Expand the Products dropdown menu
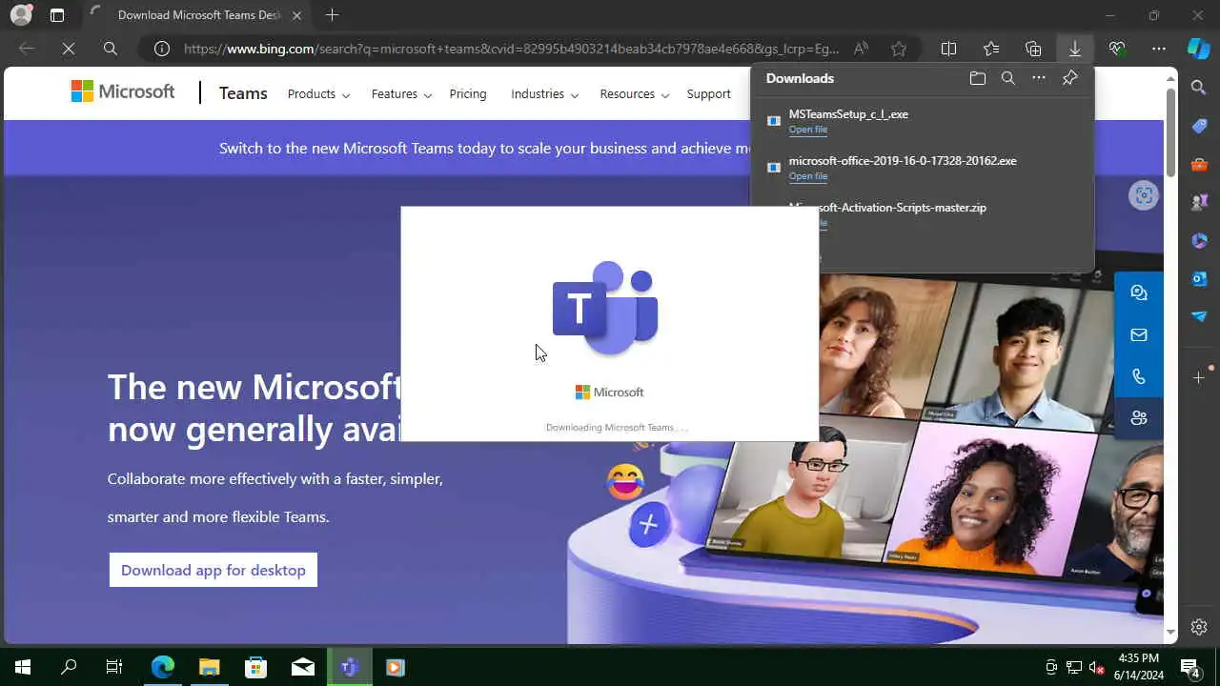1220x686 pixels. (318, 93)
